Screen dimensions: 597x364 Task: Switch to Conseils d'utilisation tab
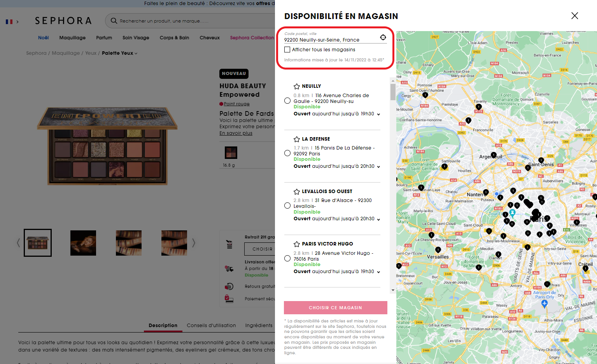[211, 326]
